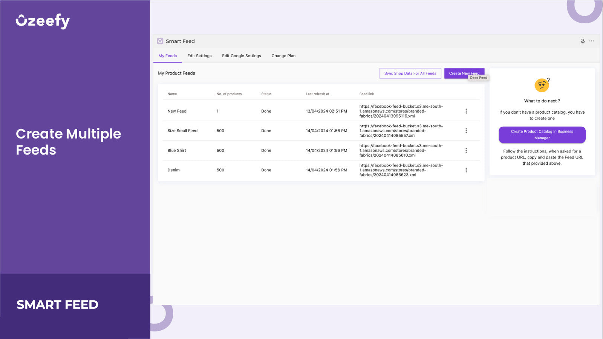Open the kebab menu for Size Small Feed
Image resolution: width=603 pixels, height=339 pixels.
coord(466,131)
